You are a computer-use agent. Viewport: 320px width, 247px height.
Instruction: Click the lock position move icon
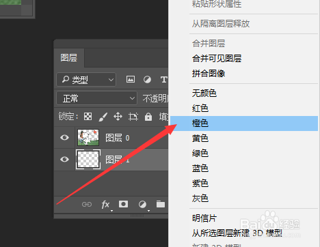118,117
